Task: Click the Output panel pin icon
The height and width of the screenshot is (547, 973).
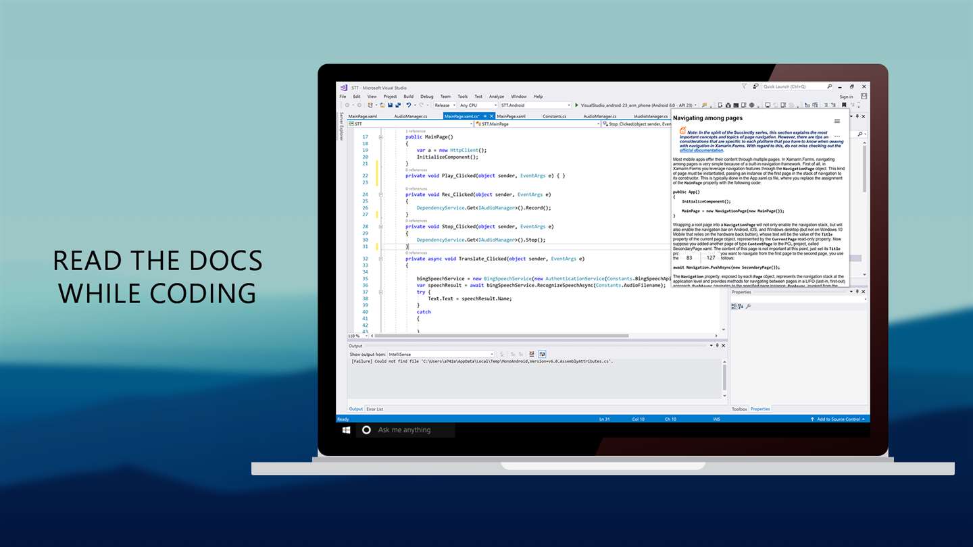Action: pos(717,345)
